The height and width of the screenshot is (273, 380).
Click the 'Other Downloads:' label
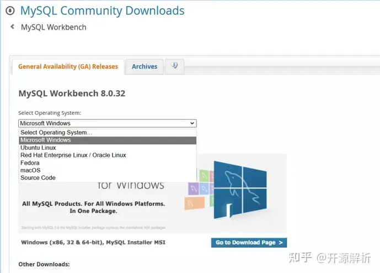[44, 264]
